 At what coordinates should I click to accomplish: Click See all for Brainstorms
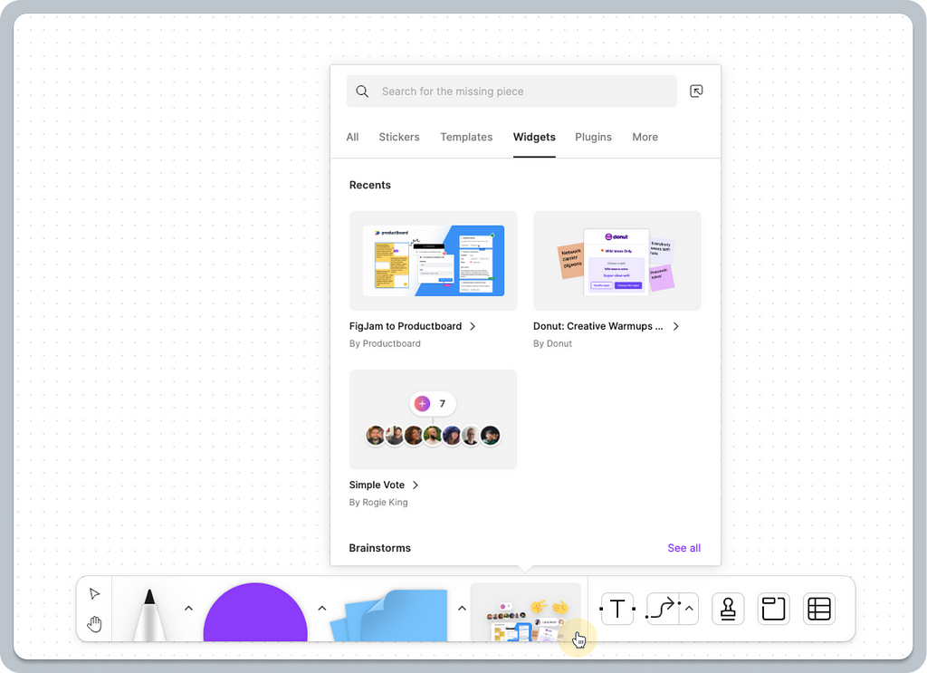[684, 548]
